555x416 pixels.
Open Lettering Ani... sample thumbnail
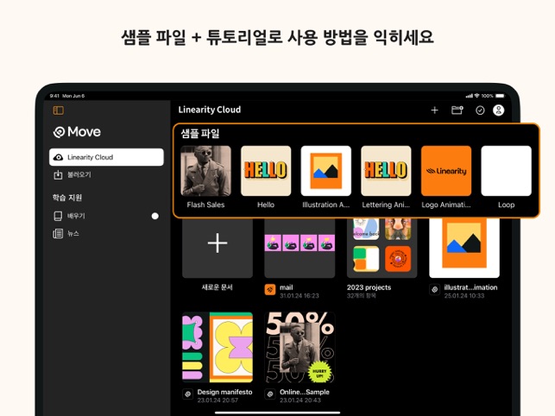click(x=386, y=171)
